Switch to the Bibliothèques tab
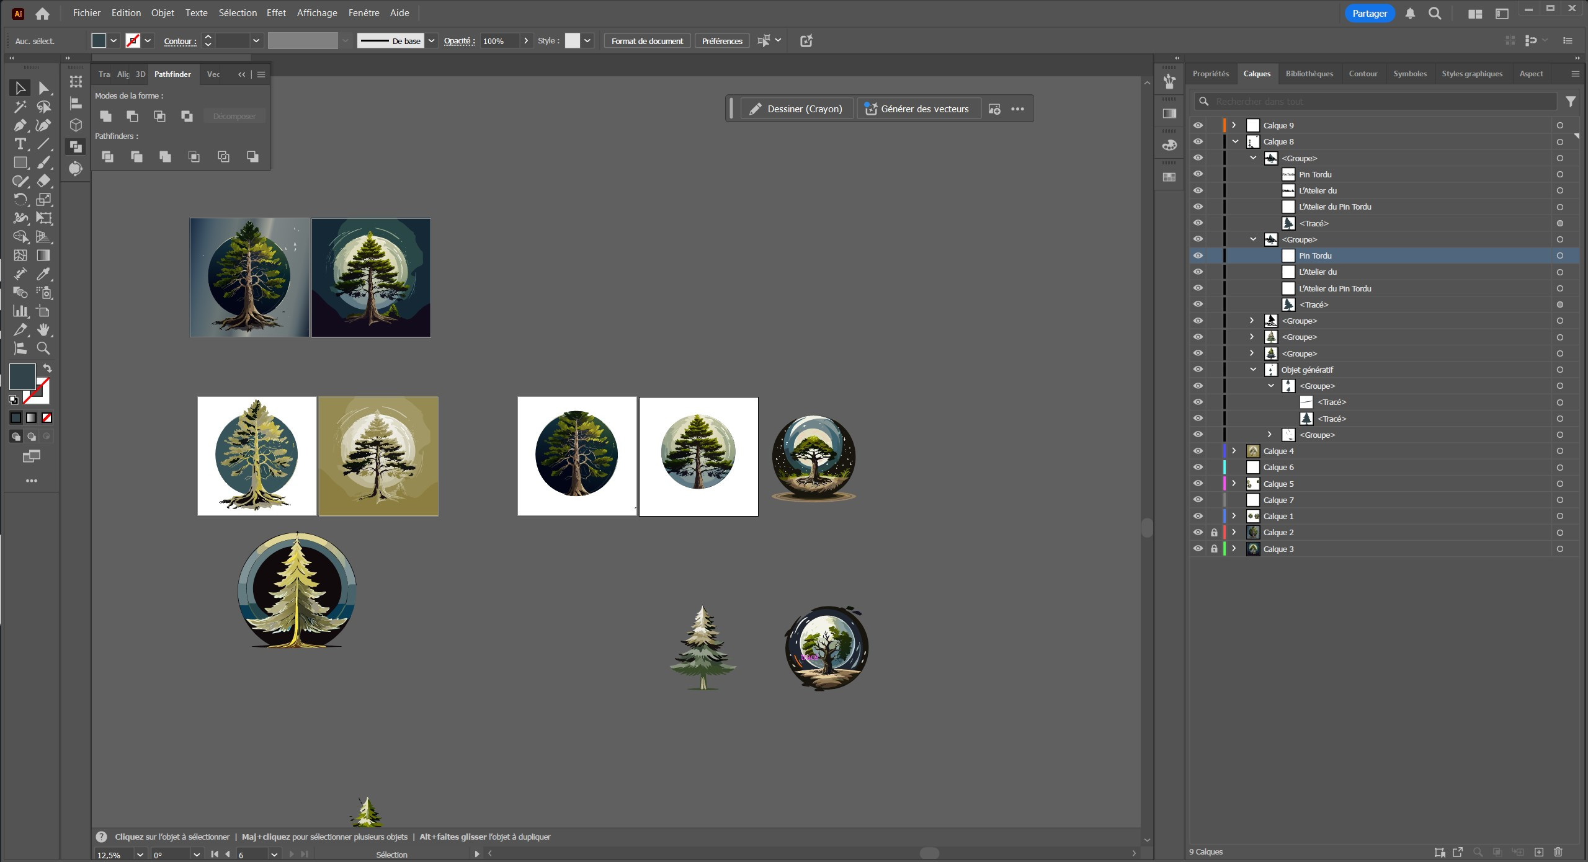The image size is (1588, 862). 1309,74
